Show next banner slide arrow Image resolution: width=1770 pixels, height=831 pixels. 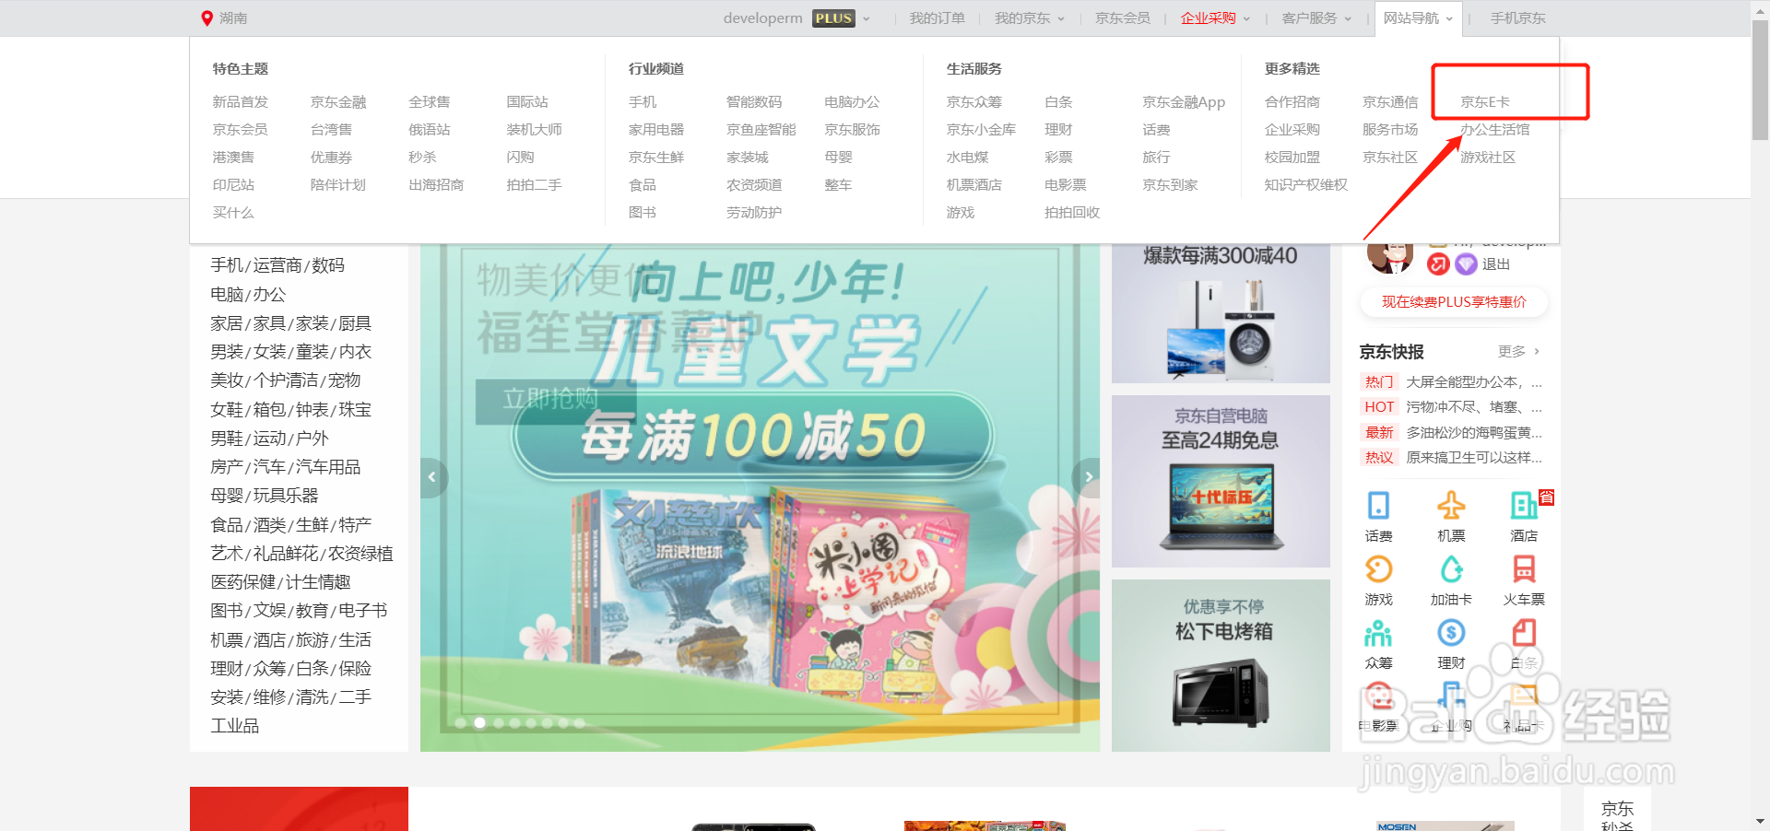pos(1089,477)
